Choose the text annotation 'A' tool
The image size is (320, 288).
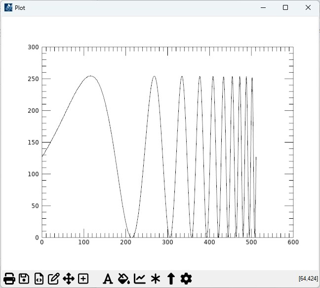click(108, 279)
